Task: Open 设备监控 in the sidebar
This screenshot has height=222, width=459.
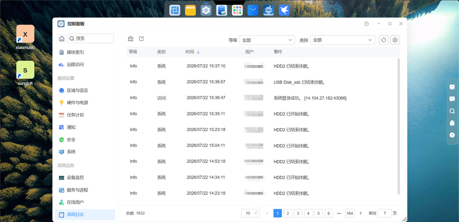Action: point(85,178)
